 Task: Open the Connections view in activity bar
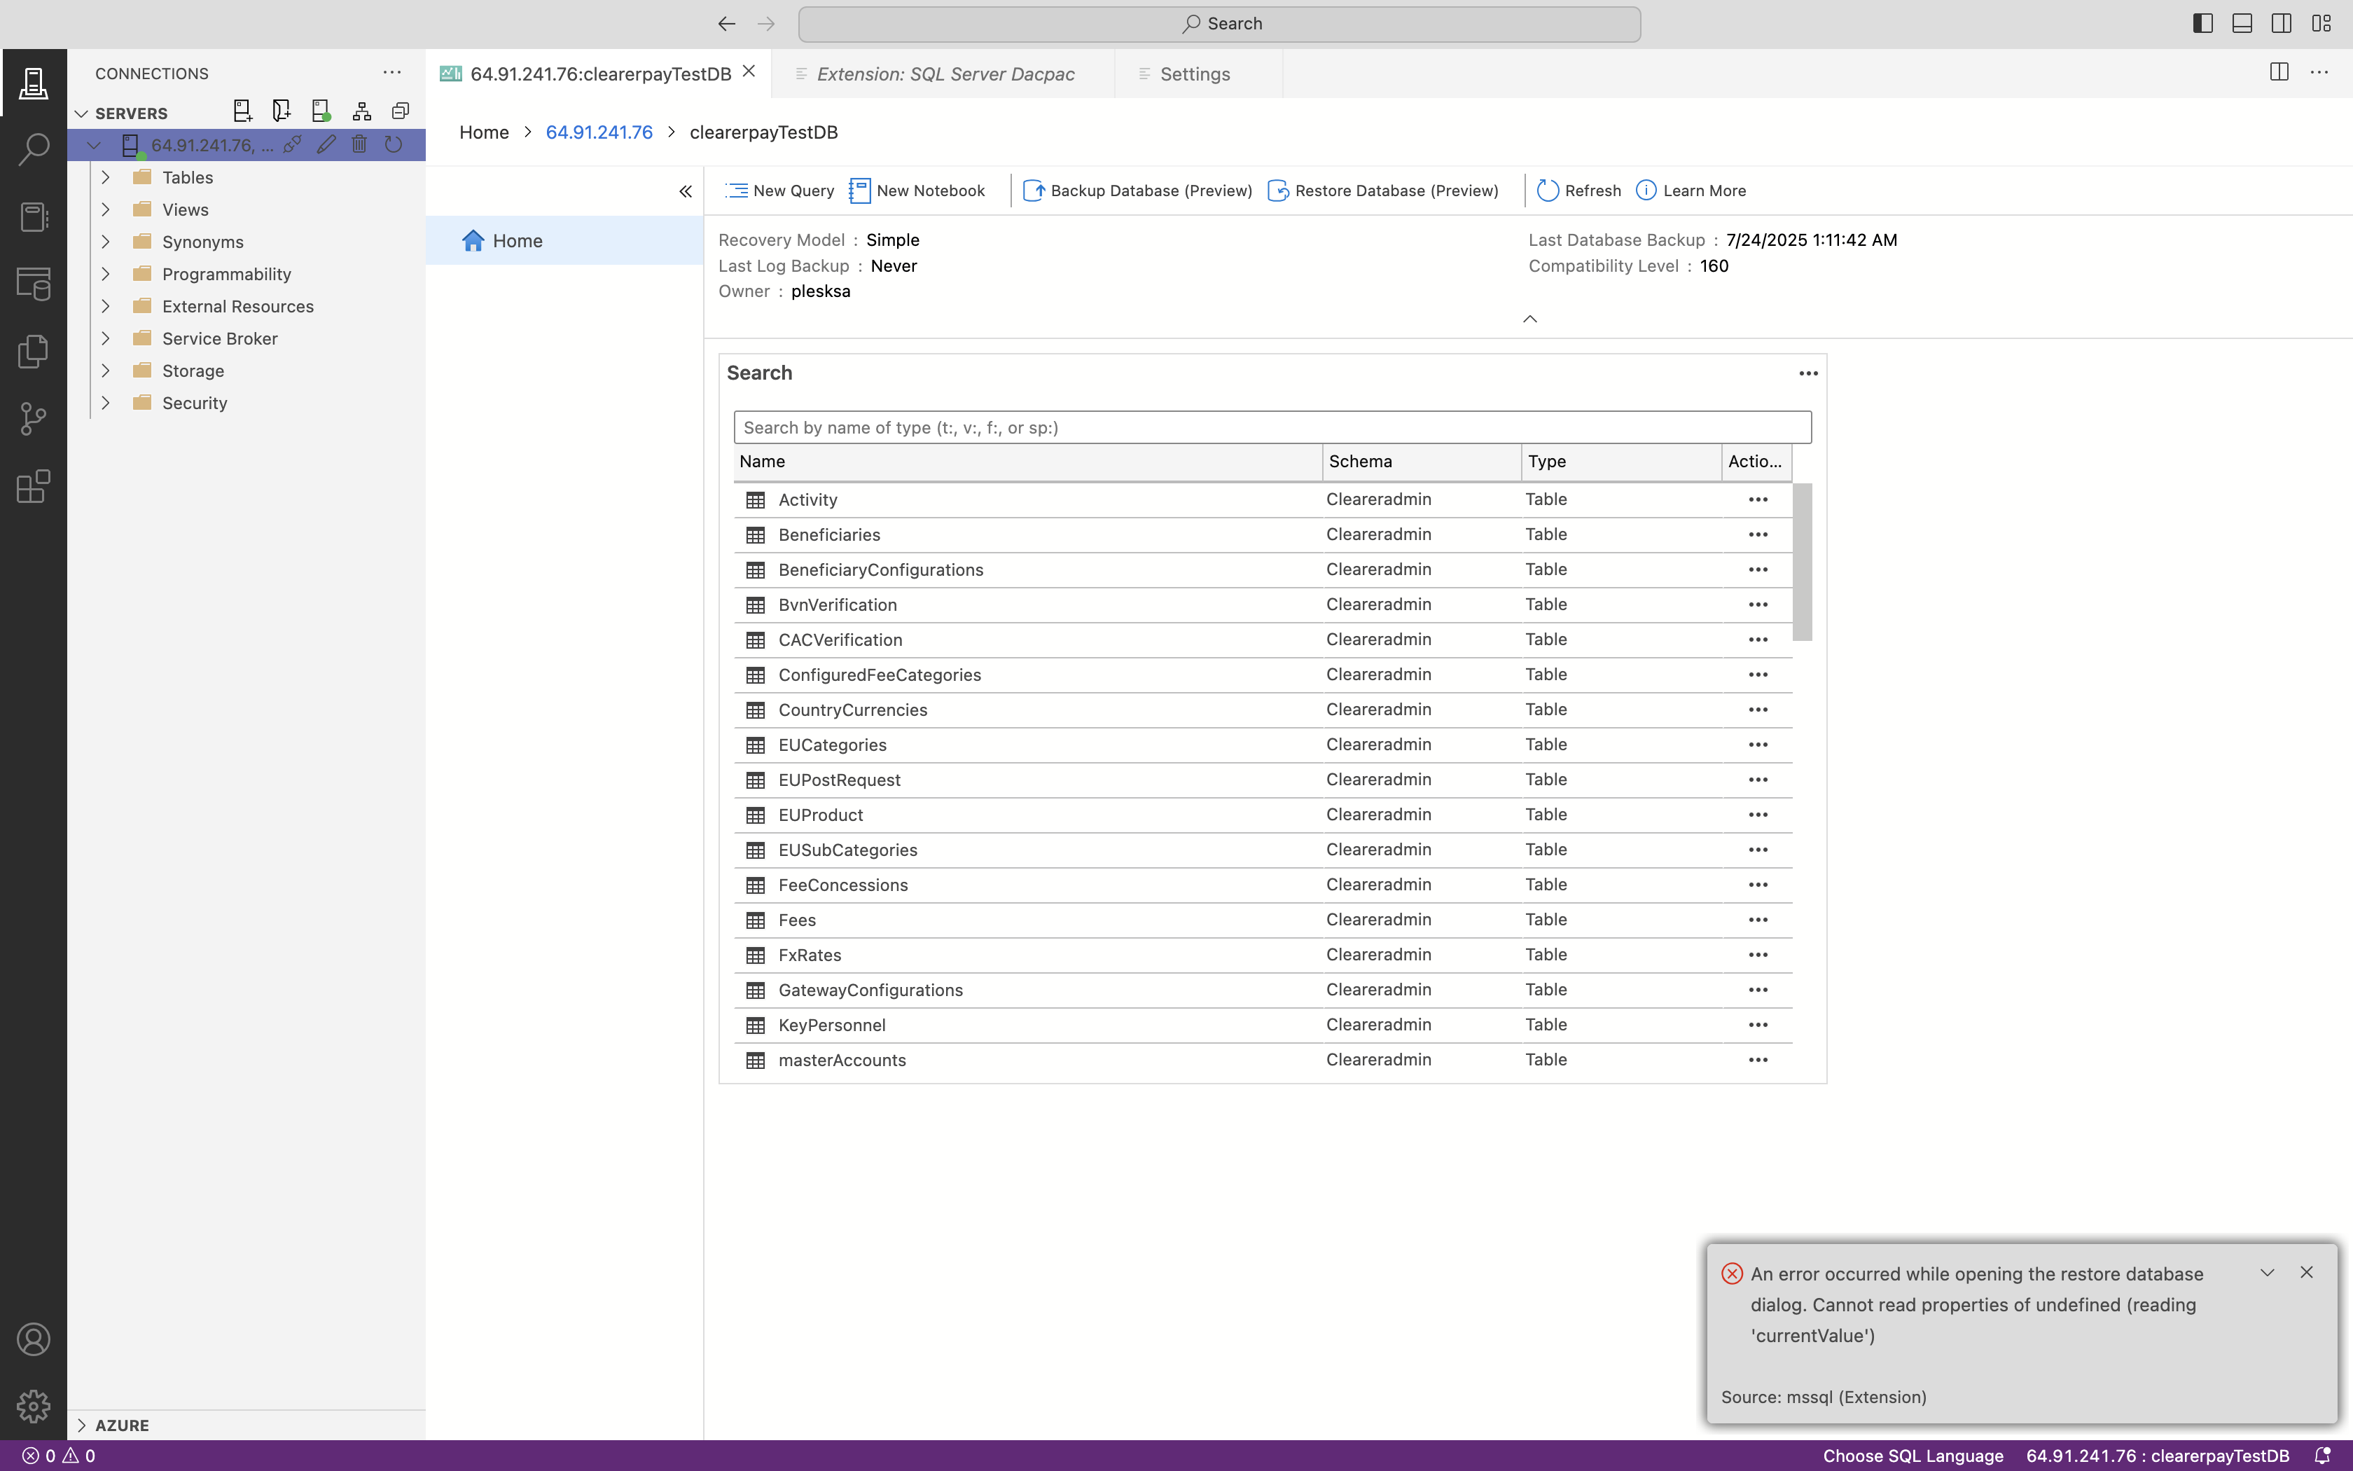tap(33, 83)
